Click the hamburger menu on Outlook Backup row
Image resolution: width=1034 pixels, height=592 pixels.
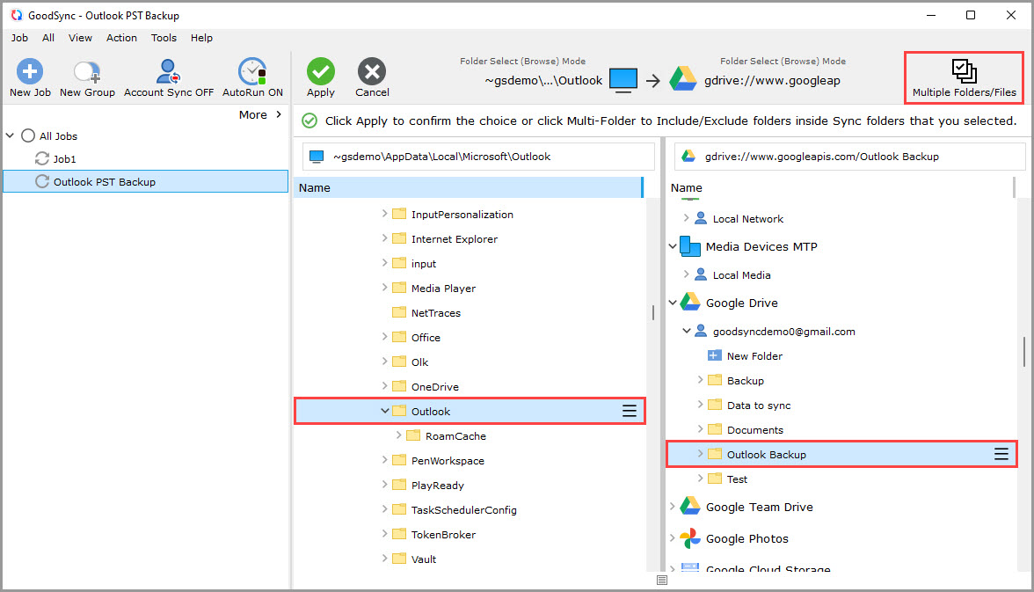coord(1001,454)
